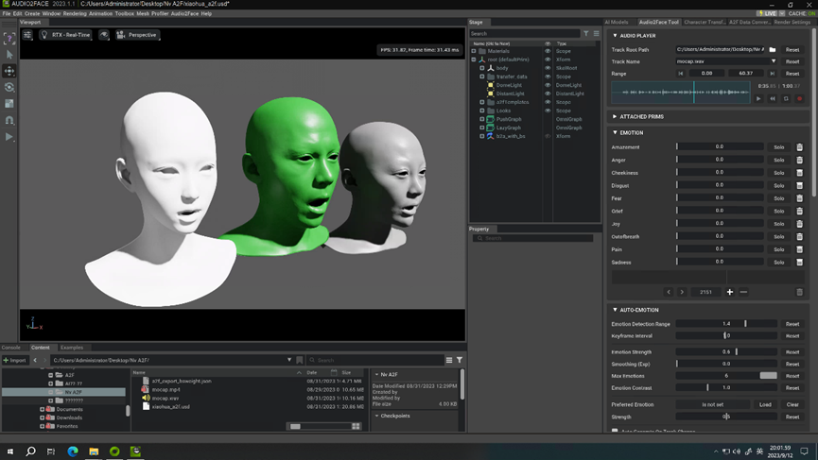Select the Rotate tool in viewport toolbar
The image size is (818, 460).
coord(9,87)
